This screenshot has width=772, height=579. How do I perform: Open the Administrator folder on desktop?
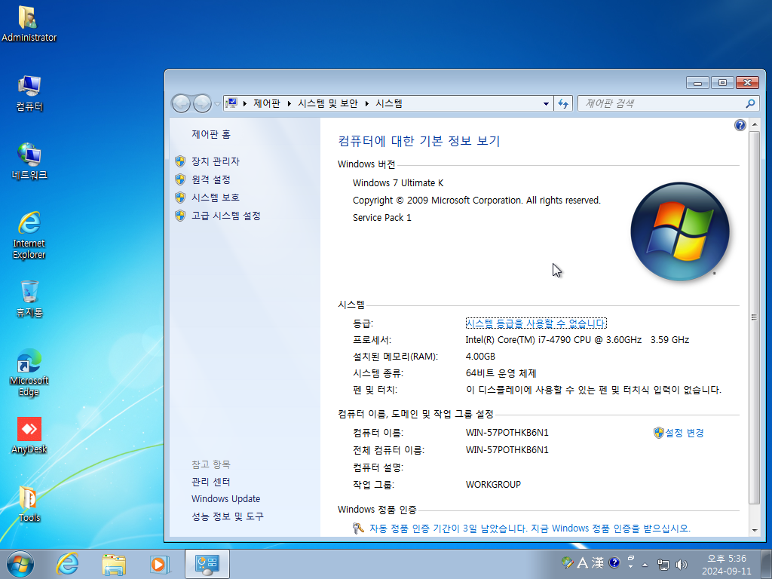click(x=29, y=23)
